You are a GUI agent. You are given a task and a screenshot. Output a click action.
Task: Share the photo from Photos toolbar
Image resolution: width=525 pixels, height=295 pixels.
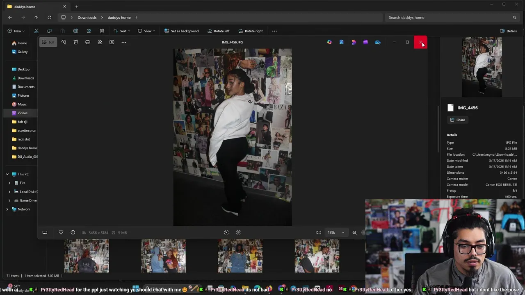(100, 42)
